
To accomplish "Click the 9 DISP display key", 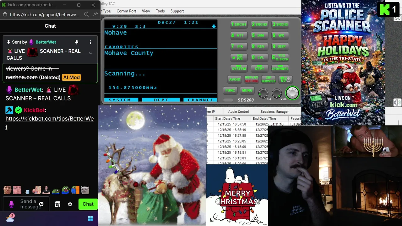I will click(280, 46).
